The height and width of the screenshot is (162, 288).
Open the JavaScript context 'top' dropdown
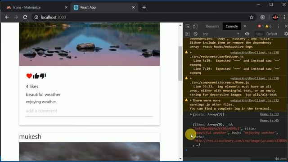tap(221, 34)
